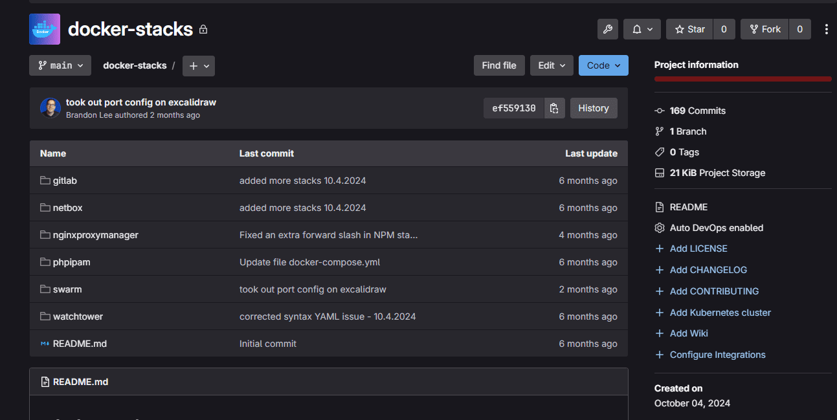Click the wrench admin icon button
The width and height of the screenshot is (837, 420).
(607, 29)
